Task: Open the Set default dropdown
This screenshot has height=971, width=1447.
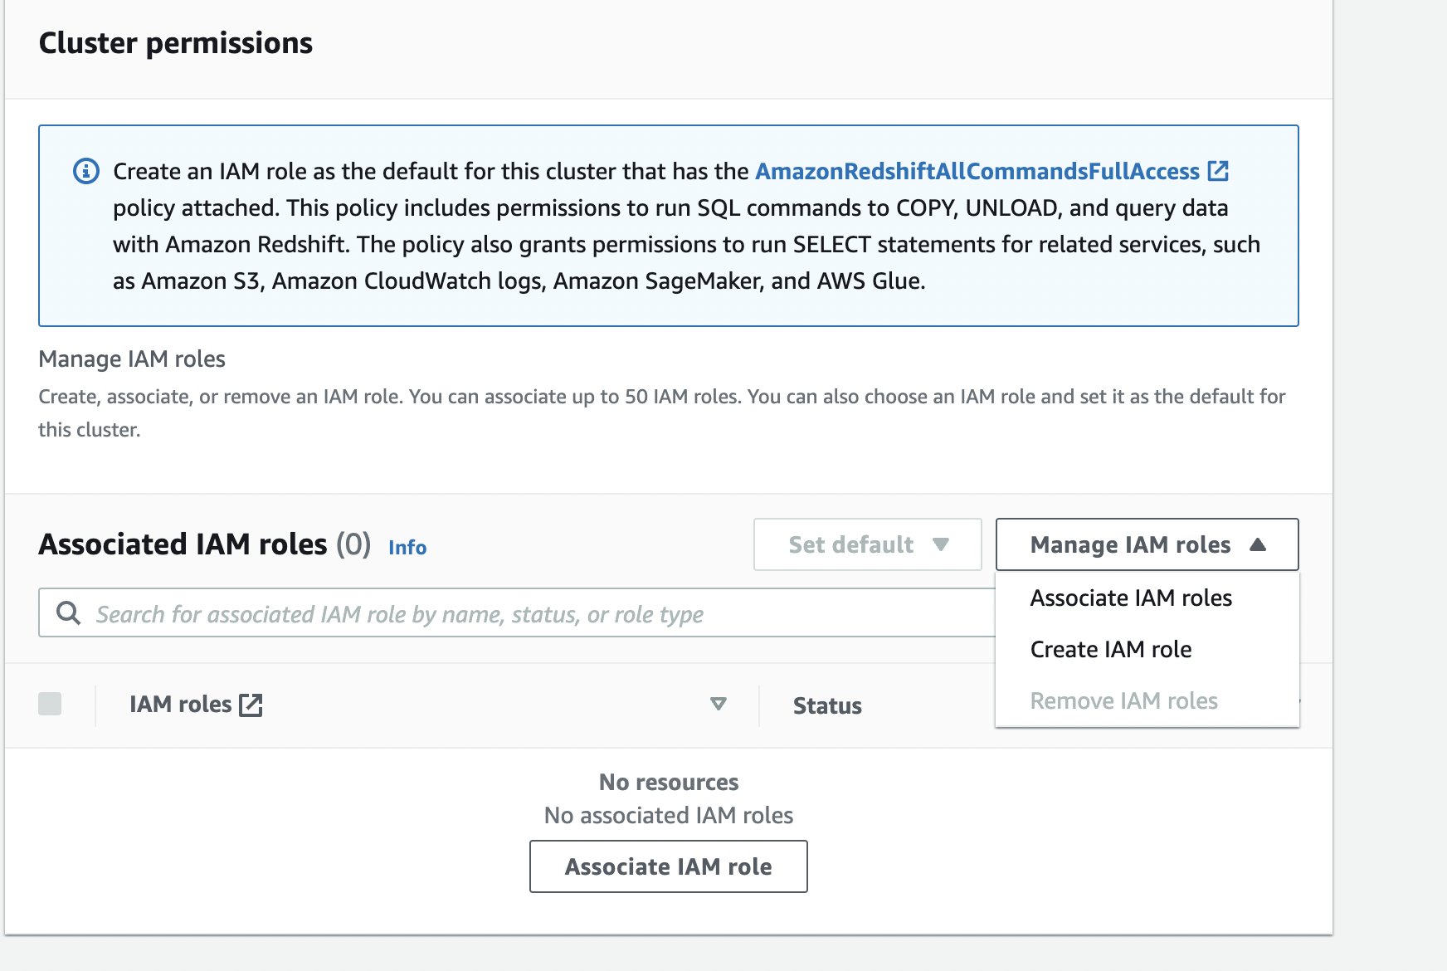Action: click(867, 544)
